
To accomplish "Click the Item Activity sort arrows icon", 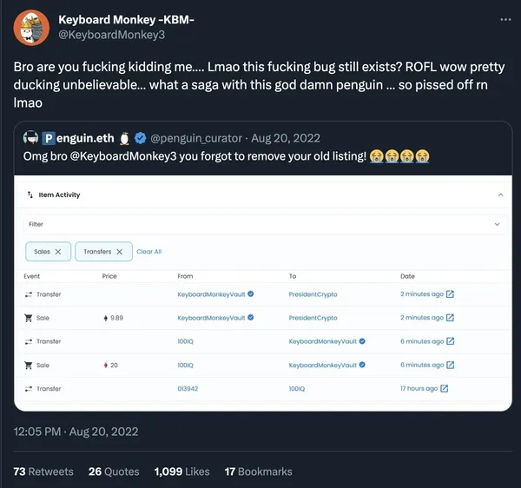I will click(31, 195).
